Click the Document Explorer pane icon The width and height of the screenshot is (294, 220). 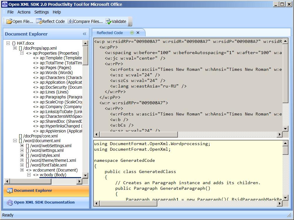tap(9, 191)
